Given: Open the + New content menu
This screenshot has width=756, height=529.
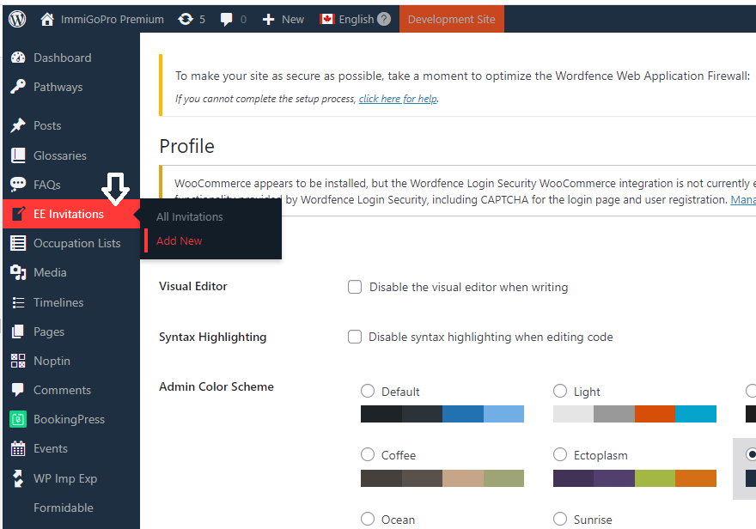Looking at the screenshot, I should 283,19.
